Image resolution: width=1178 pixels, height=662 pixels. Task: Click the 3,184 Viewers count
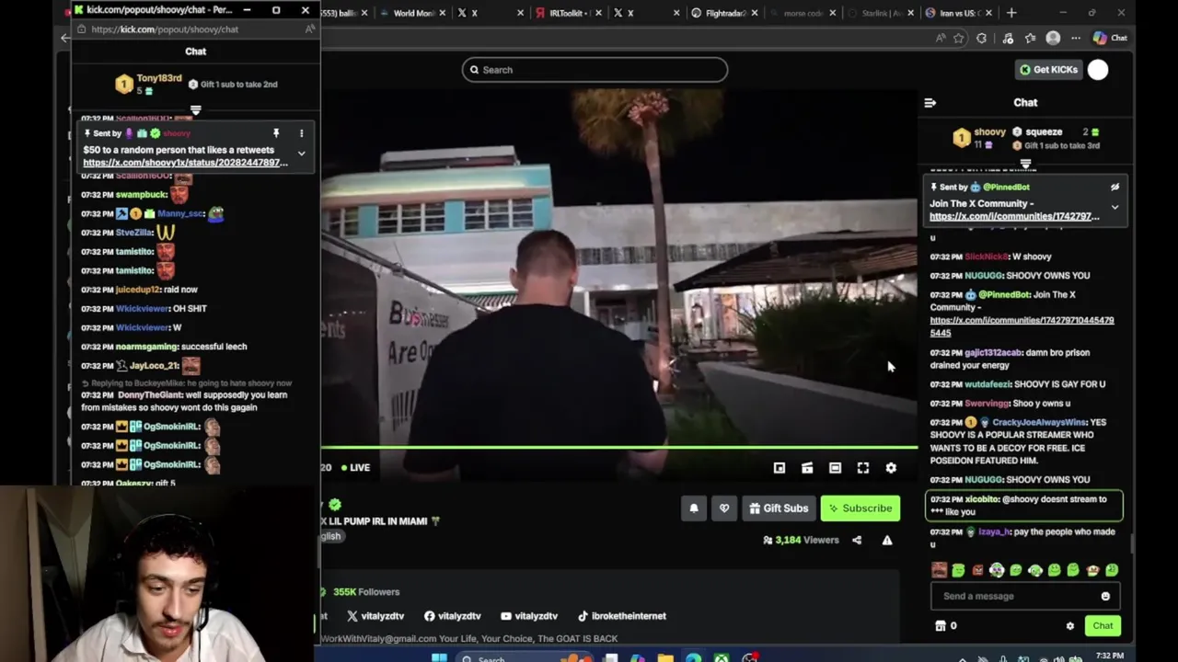[x=801, y=540]
